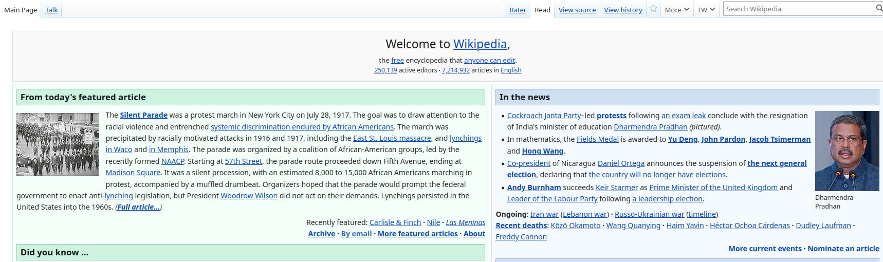Open the TW dropdown menu
This screenshot has width=883, height=262.
[706, 10]
